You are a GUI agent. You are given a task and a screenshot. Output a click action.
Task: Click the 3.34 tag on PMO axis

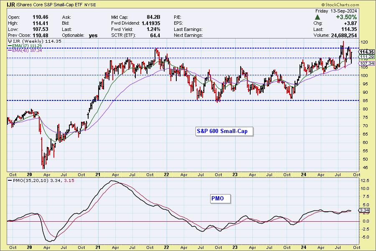coord(365,210)
